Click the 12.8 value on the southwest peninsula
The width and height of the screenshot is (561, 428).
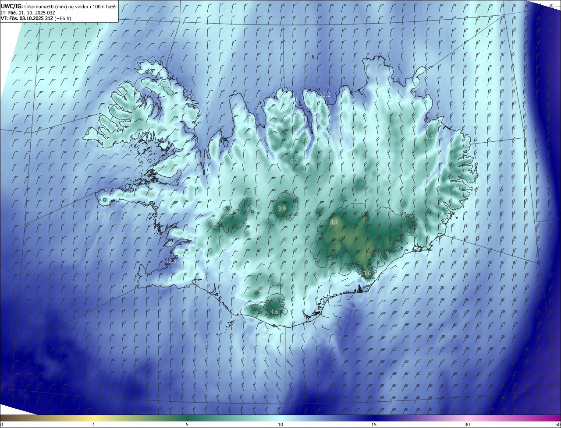(171, 261)
